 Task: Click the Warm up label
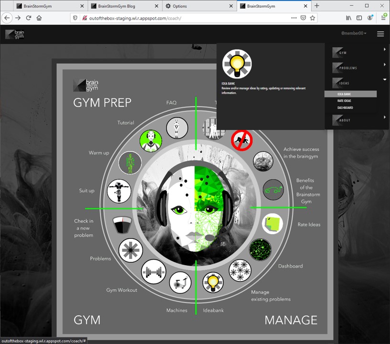pyautogui.click(x=99, y=152)
